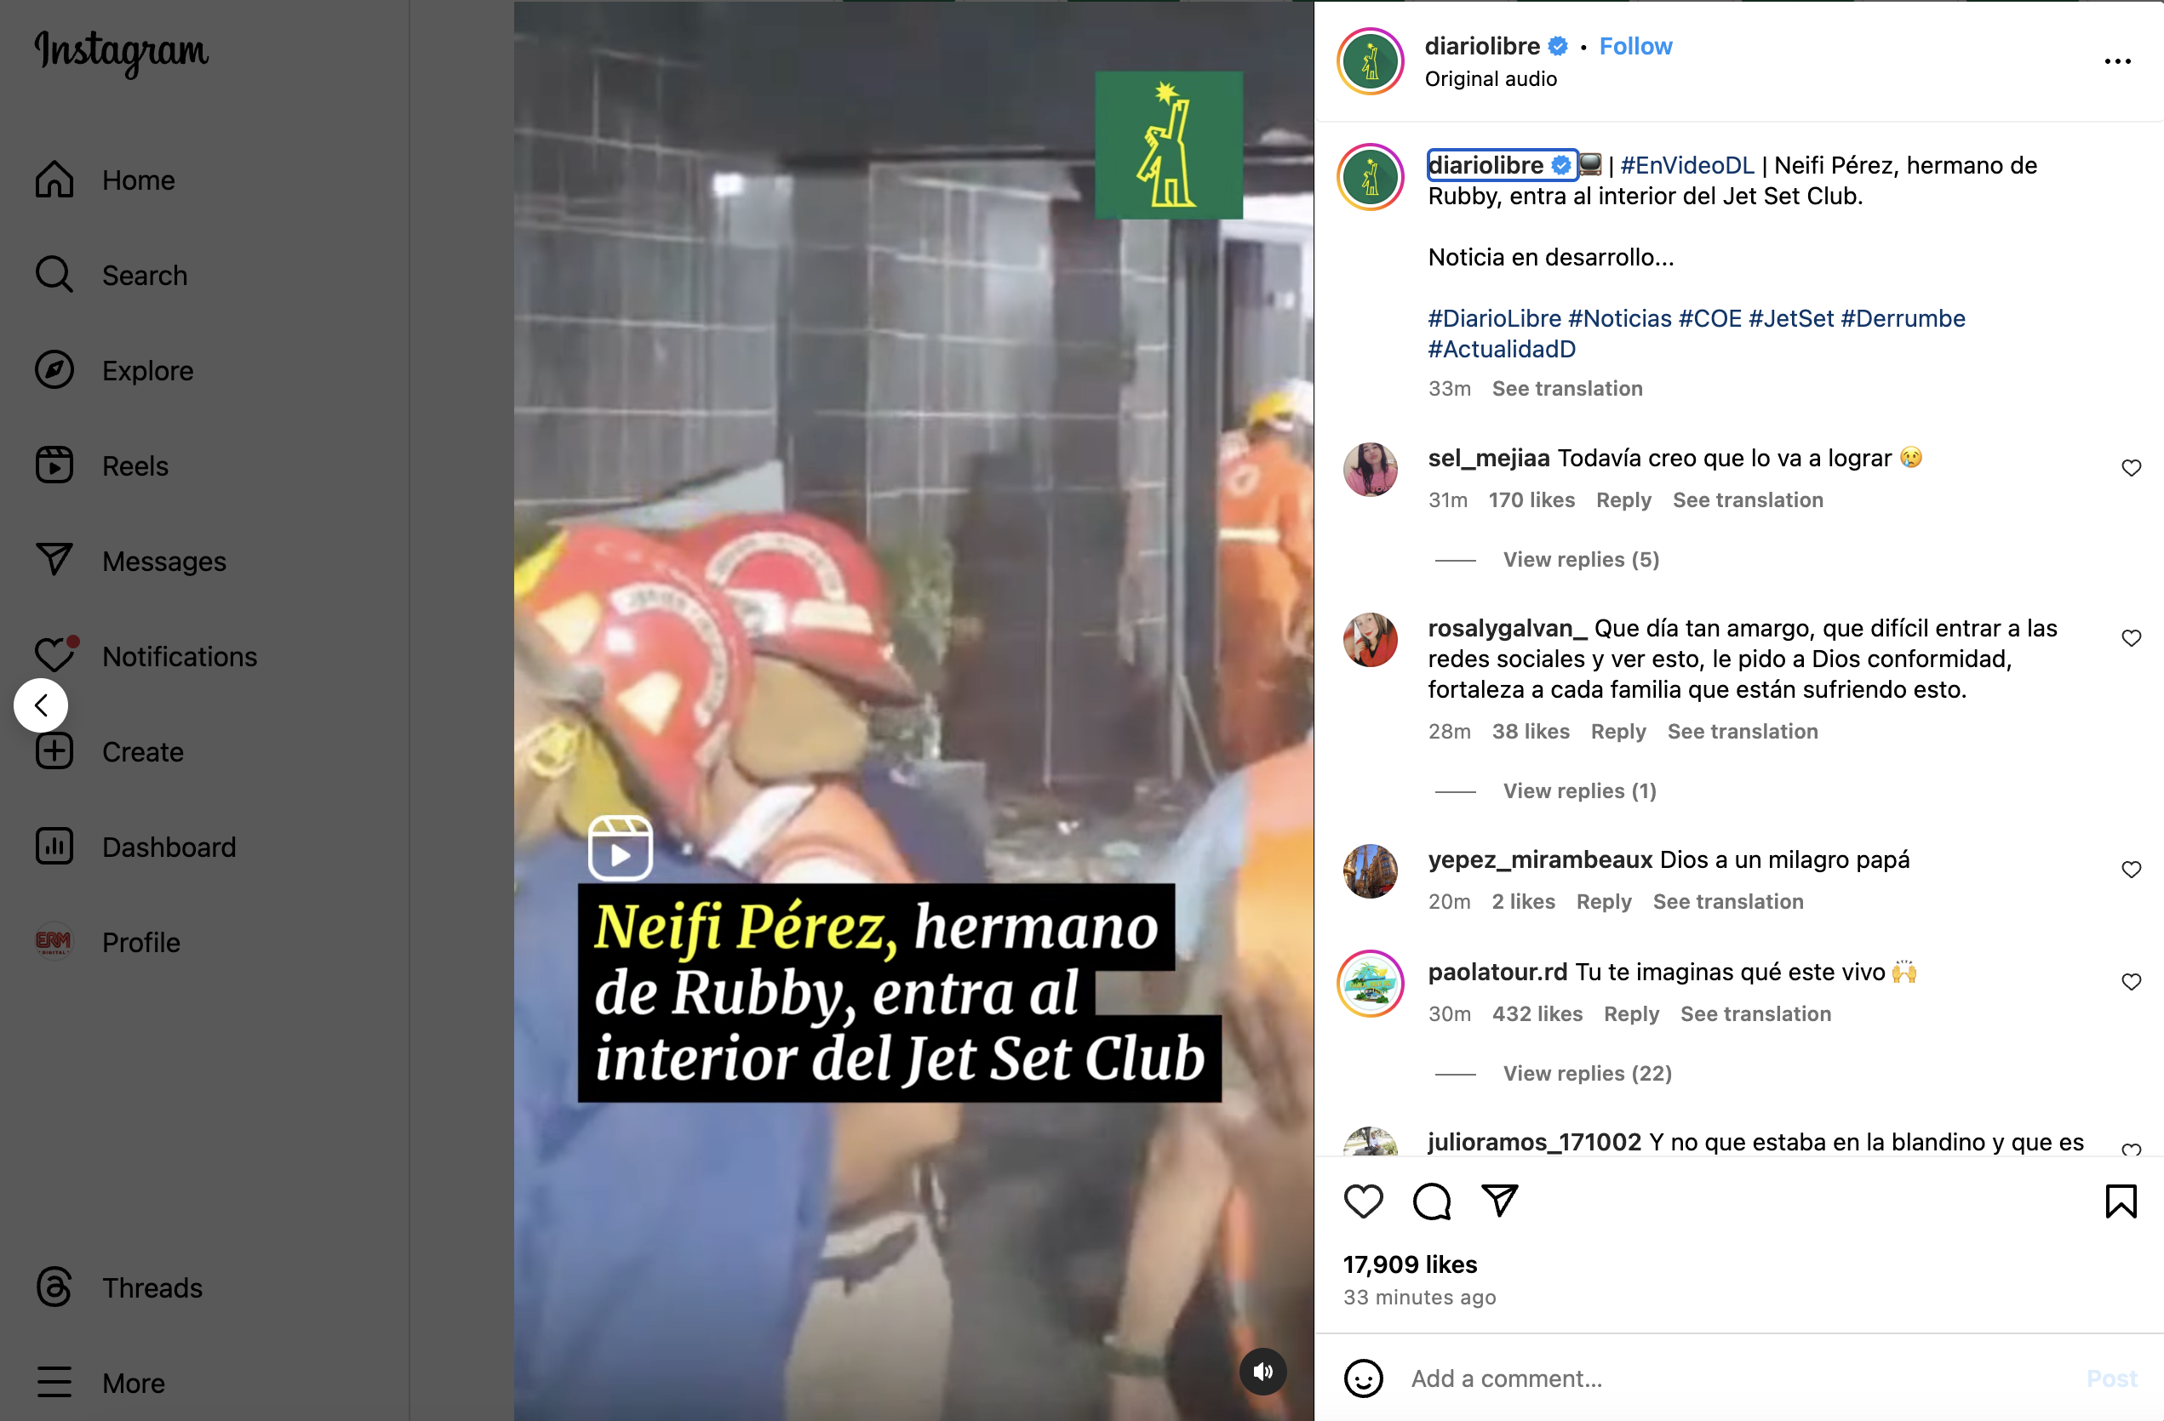
Task: Open the #EnVideoDL hashtag link
Action: 1686,165
